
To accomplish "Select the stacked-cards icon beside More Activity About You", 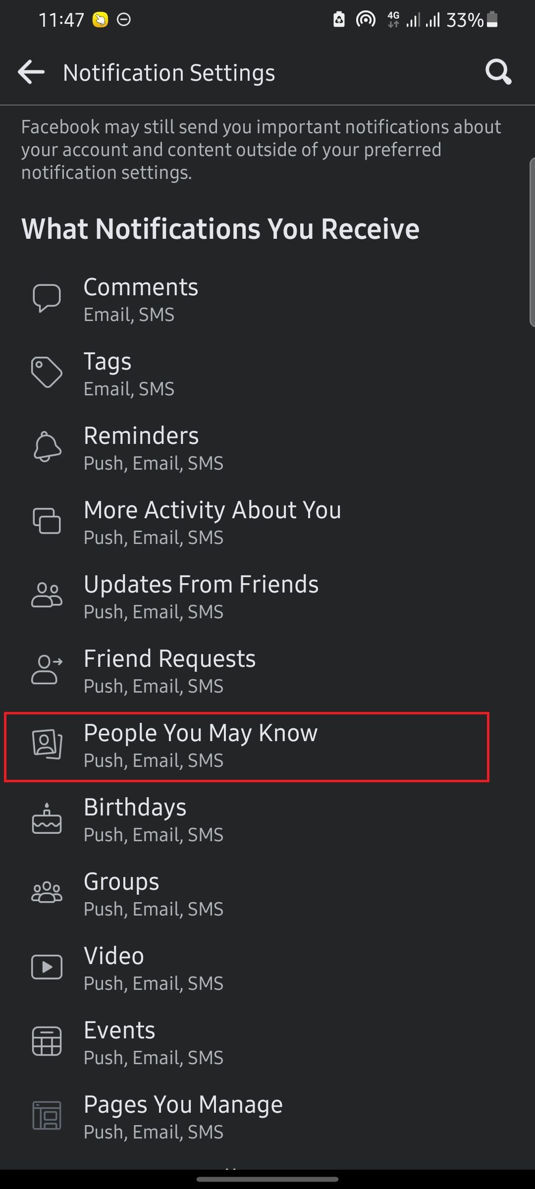I will (x=46, y=520).
